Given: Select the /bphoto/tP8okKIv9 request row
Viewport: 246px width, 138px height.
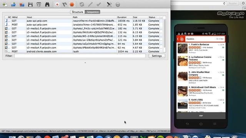Looking at the screenshot, I should click(x=84, y=48).
